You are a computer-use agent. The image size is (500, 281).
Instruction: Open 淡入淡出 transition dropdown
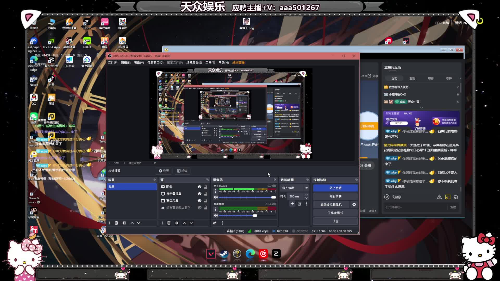click(x=307, y=188)
